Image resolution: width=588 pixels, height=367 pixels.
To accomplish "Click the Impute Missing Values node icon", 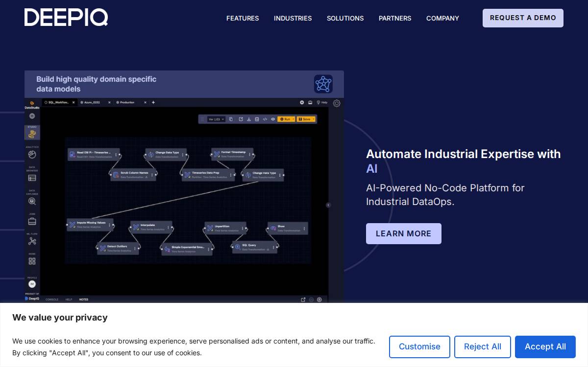I will [73, 225].
